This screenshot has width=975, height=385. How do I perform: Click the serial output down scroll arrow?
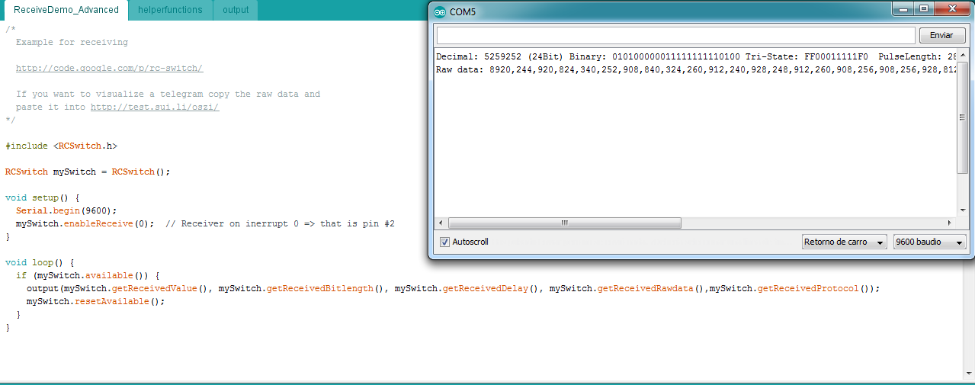click(962, 210)
